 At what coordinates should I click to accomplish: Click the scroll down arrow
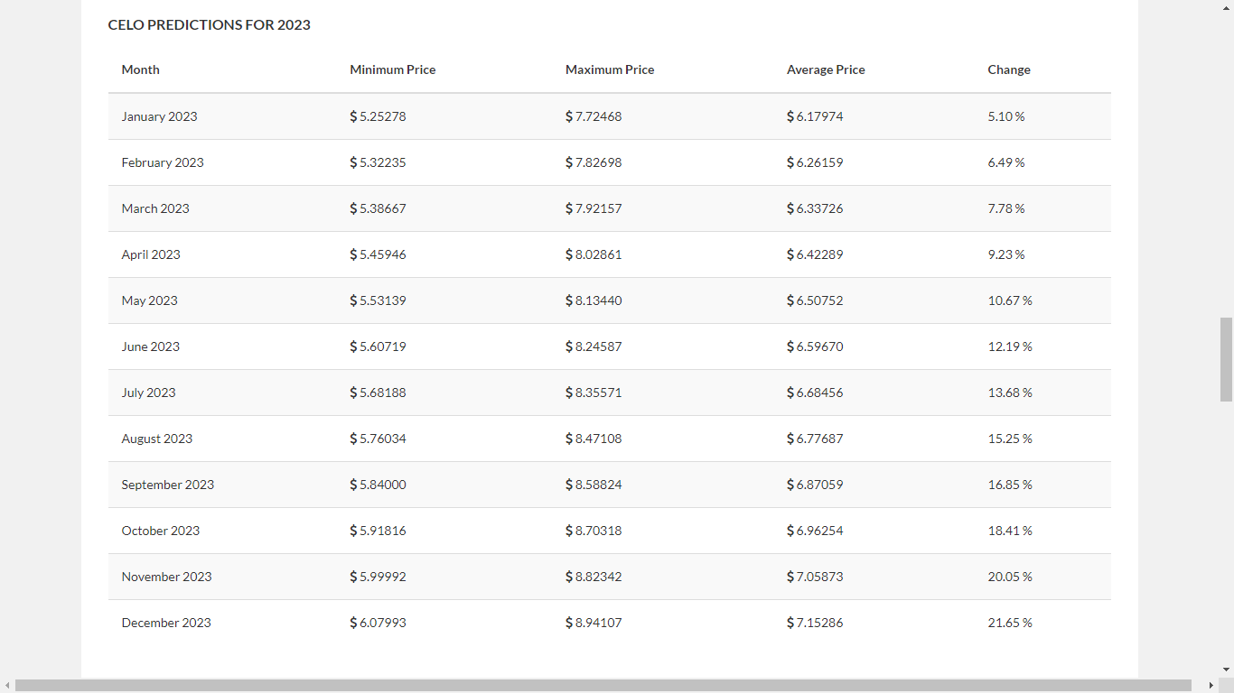coord(1226,670)
